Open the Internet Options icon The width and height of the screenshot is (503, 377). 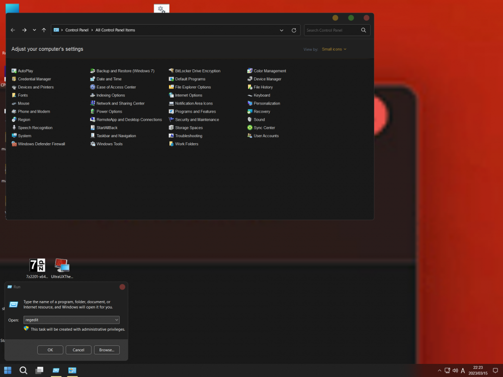pos(171,95)
